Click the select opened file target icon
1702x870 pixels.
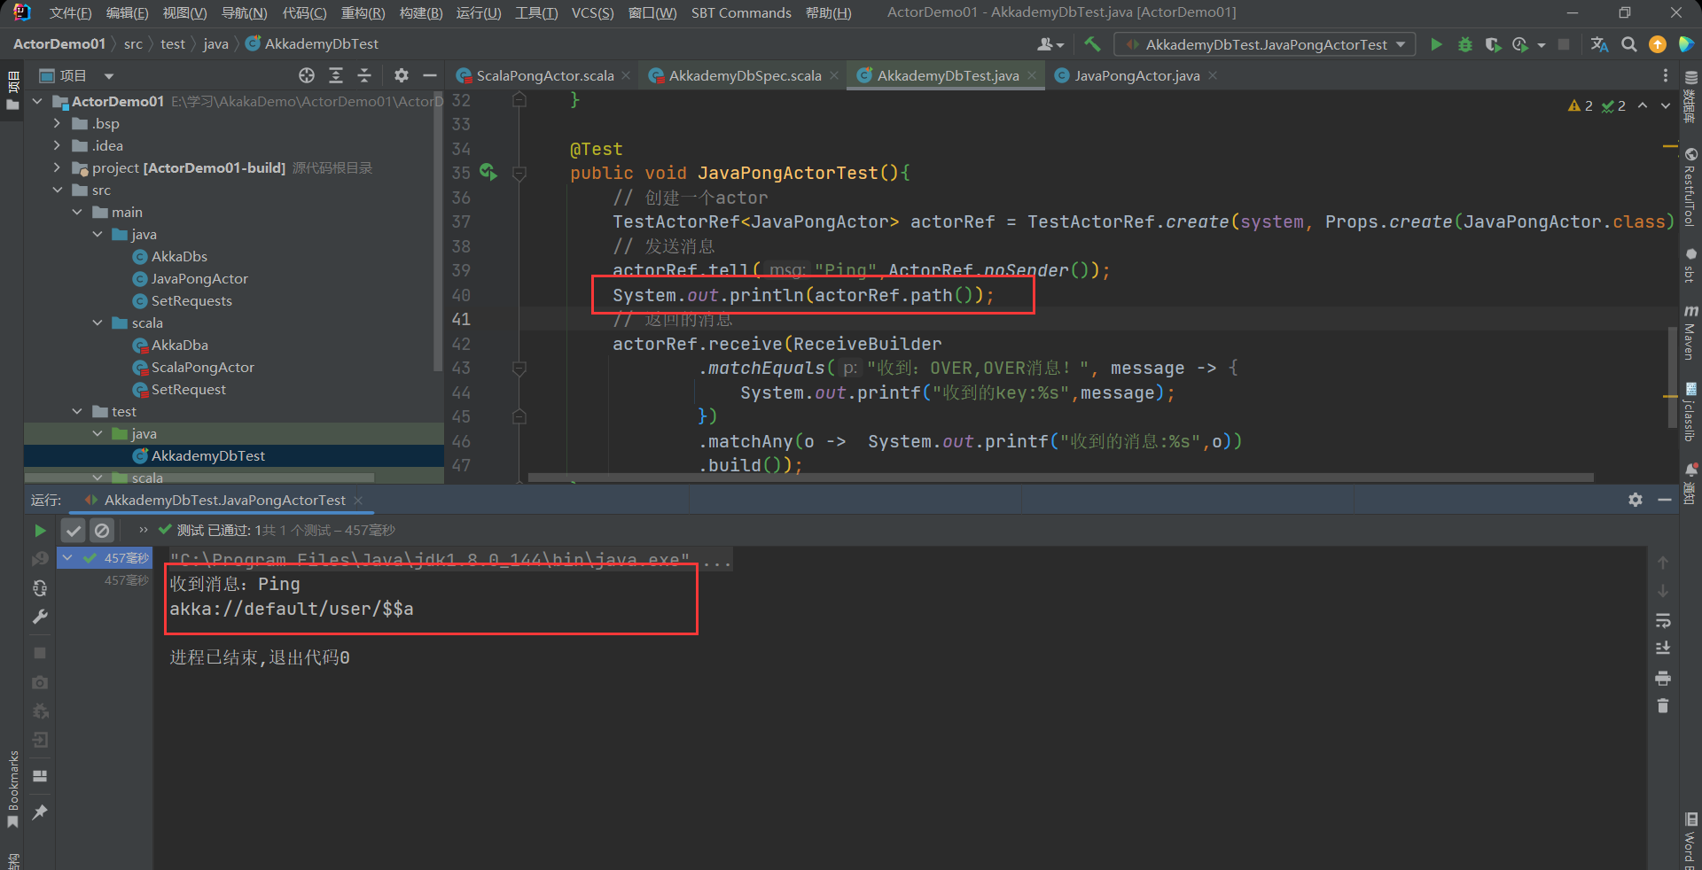click(x=307, y=75)
